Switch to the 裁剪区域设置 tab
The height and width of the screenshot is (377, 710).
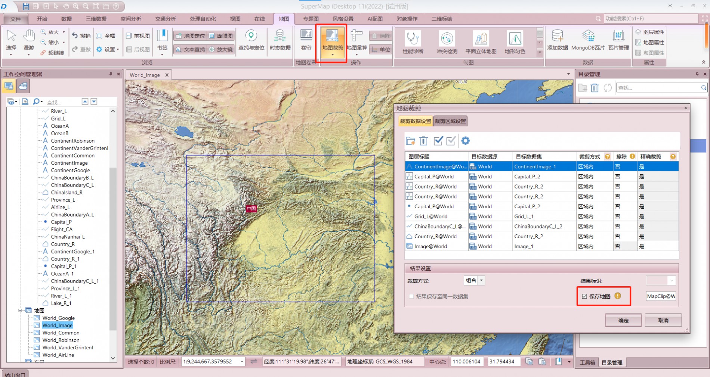pyautogui.click(x=450, y=121)
